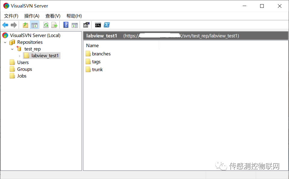Collapse the Repositories tree node
Viewport: 289px width, 179px height.
pyautogui.click(x=5, y=43)
